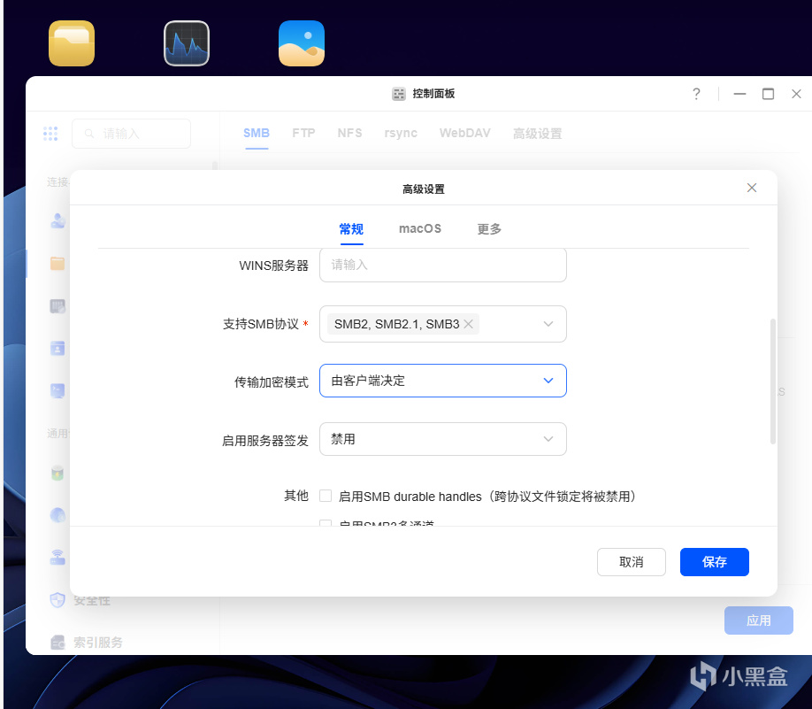This screenshot has height=709, width=812.
Task: Open the 启用服务器签发 dropdown
Action: [443, 439]
